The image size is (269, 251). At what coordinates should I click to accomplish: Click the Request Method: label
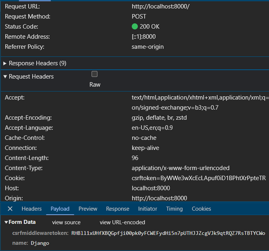click(x=27, y=16)
